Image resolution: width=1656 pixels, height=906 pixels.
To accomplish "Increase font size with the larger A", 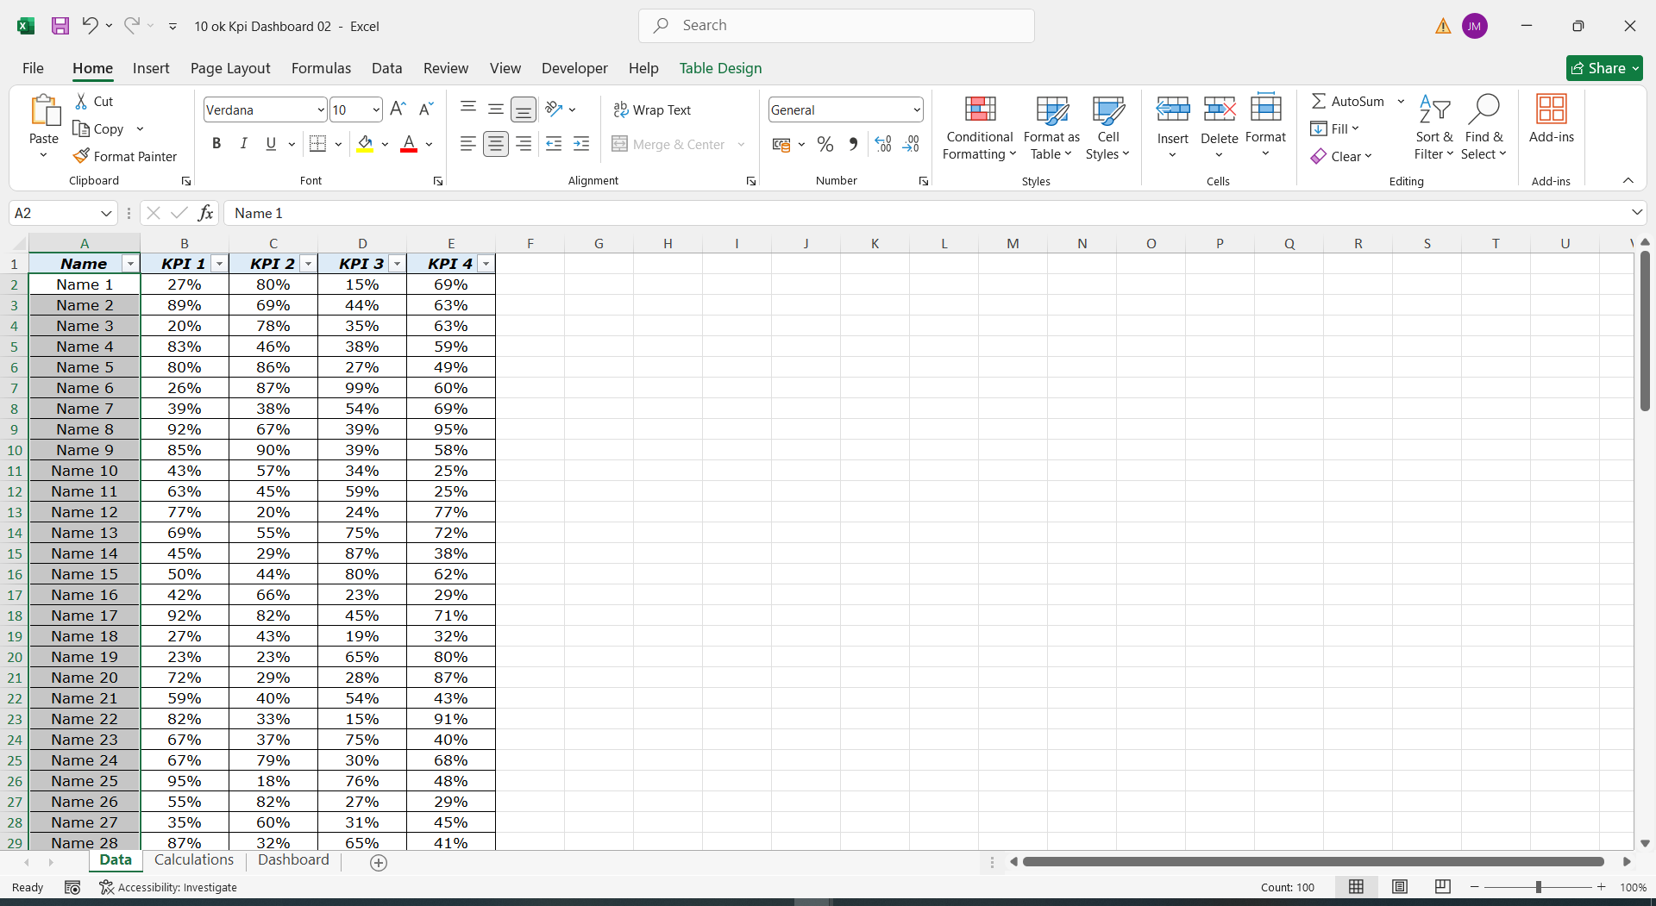I will (398, 109).
